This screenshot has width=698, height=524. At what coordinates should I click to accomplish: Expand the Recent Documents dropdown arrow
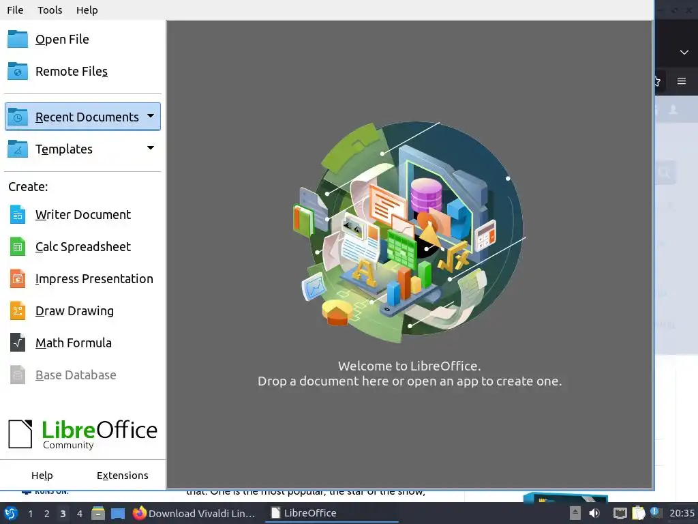[151, 116]
